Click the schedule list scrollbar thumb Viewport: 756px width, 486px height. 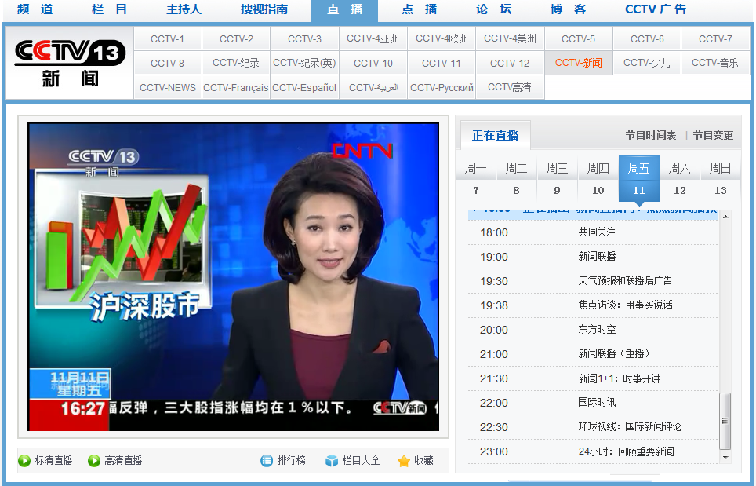pyautogui.click(x=725, y=421)
